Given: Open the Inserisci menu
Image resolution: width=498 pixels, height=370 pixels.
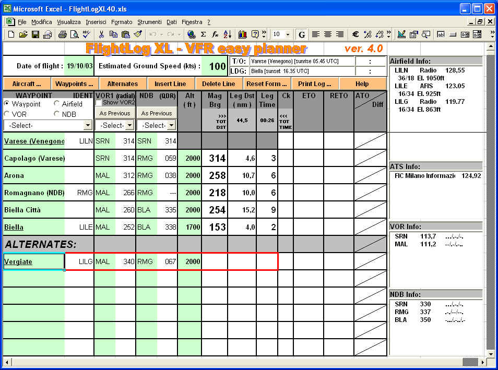Looking at the screenshot, I should point(96,22).
